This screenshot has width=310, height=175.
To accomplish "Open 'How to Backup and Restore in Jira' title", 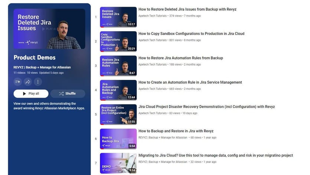I will coord(176,131).
